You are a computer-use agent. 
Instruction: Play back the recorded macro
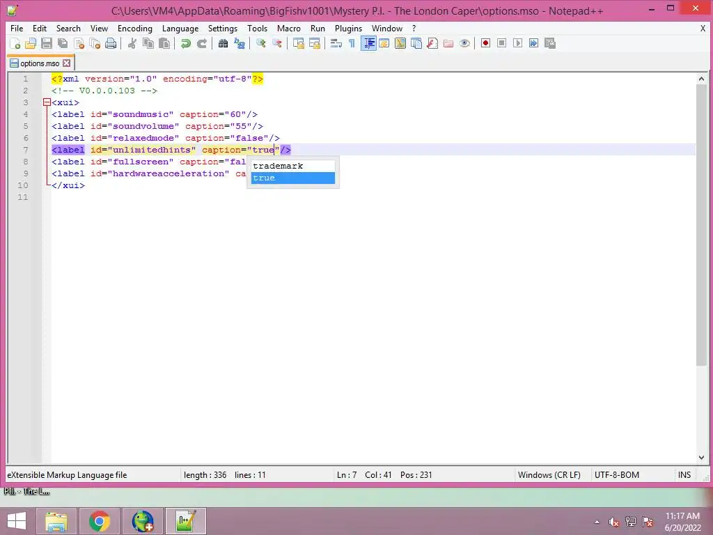[517, 43]
